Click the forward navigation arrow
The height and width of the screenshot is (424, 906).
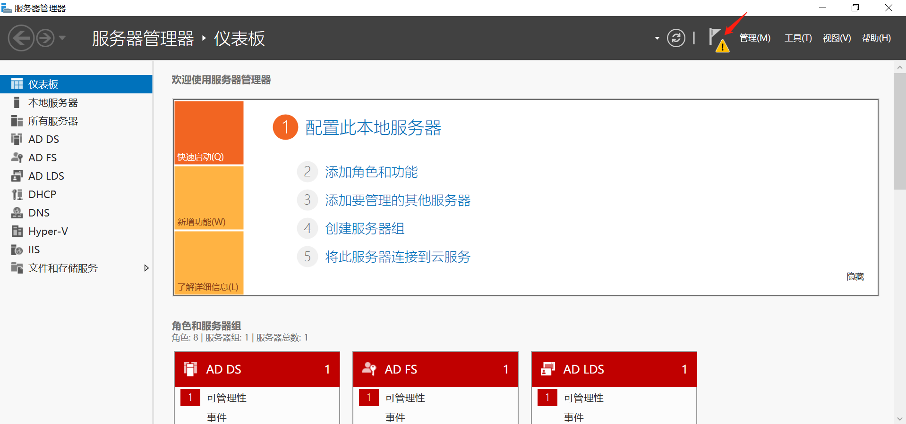(45, 38)
